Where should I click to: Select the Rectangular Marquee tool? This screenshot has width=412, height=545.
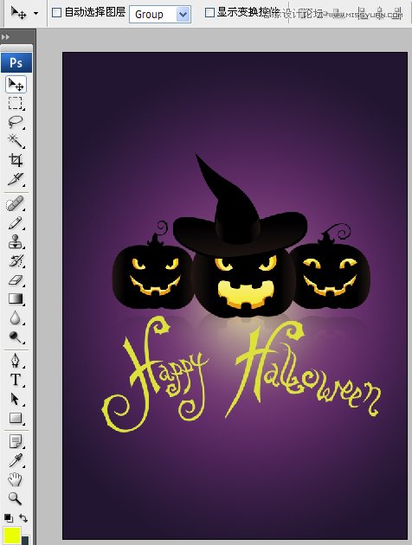click(x=16, y=103)
